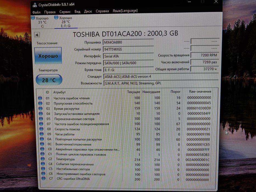Screen dimensions: 256x192
Task: Select the Время раскрутки row text
Action: click(67, 109)
